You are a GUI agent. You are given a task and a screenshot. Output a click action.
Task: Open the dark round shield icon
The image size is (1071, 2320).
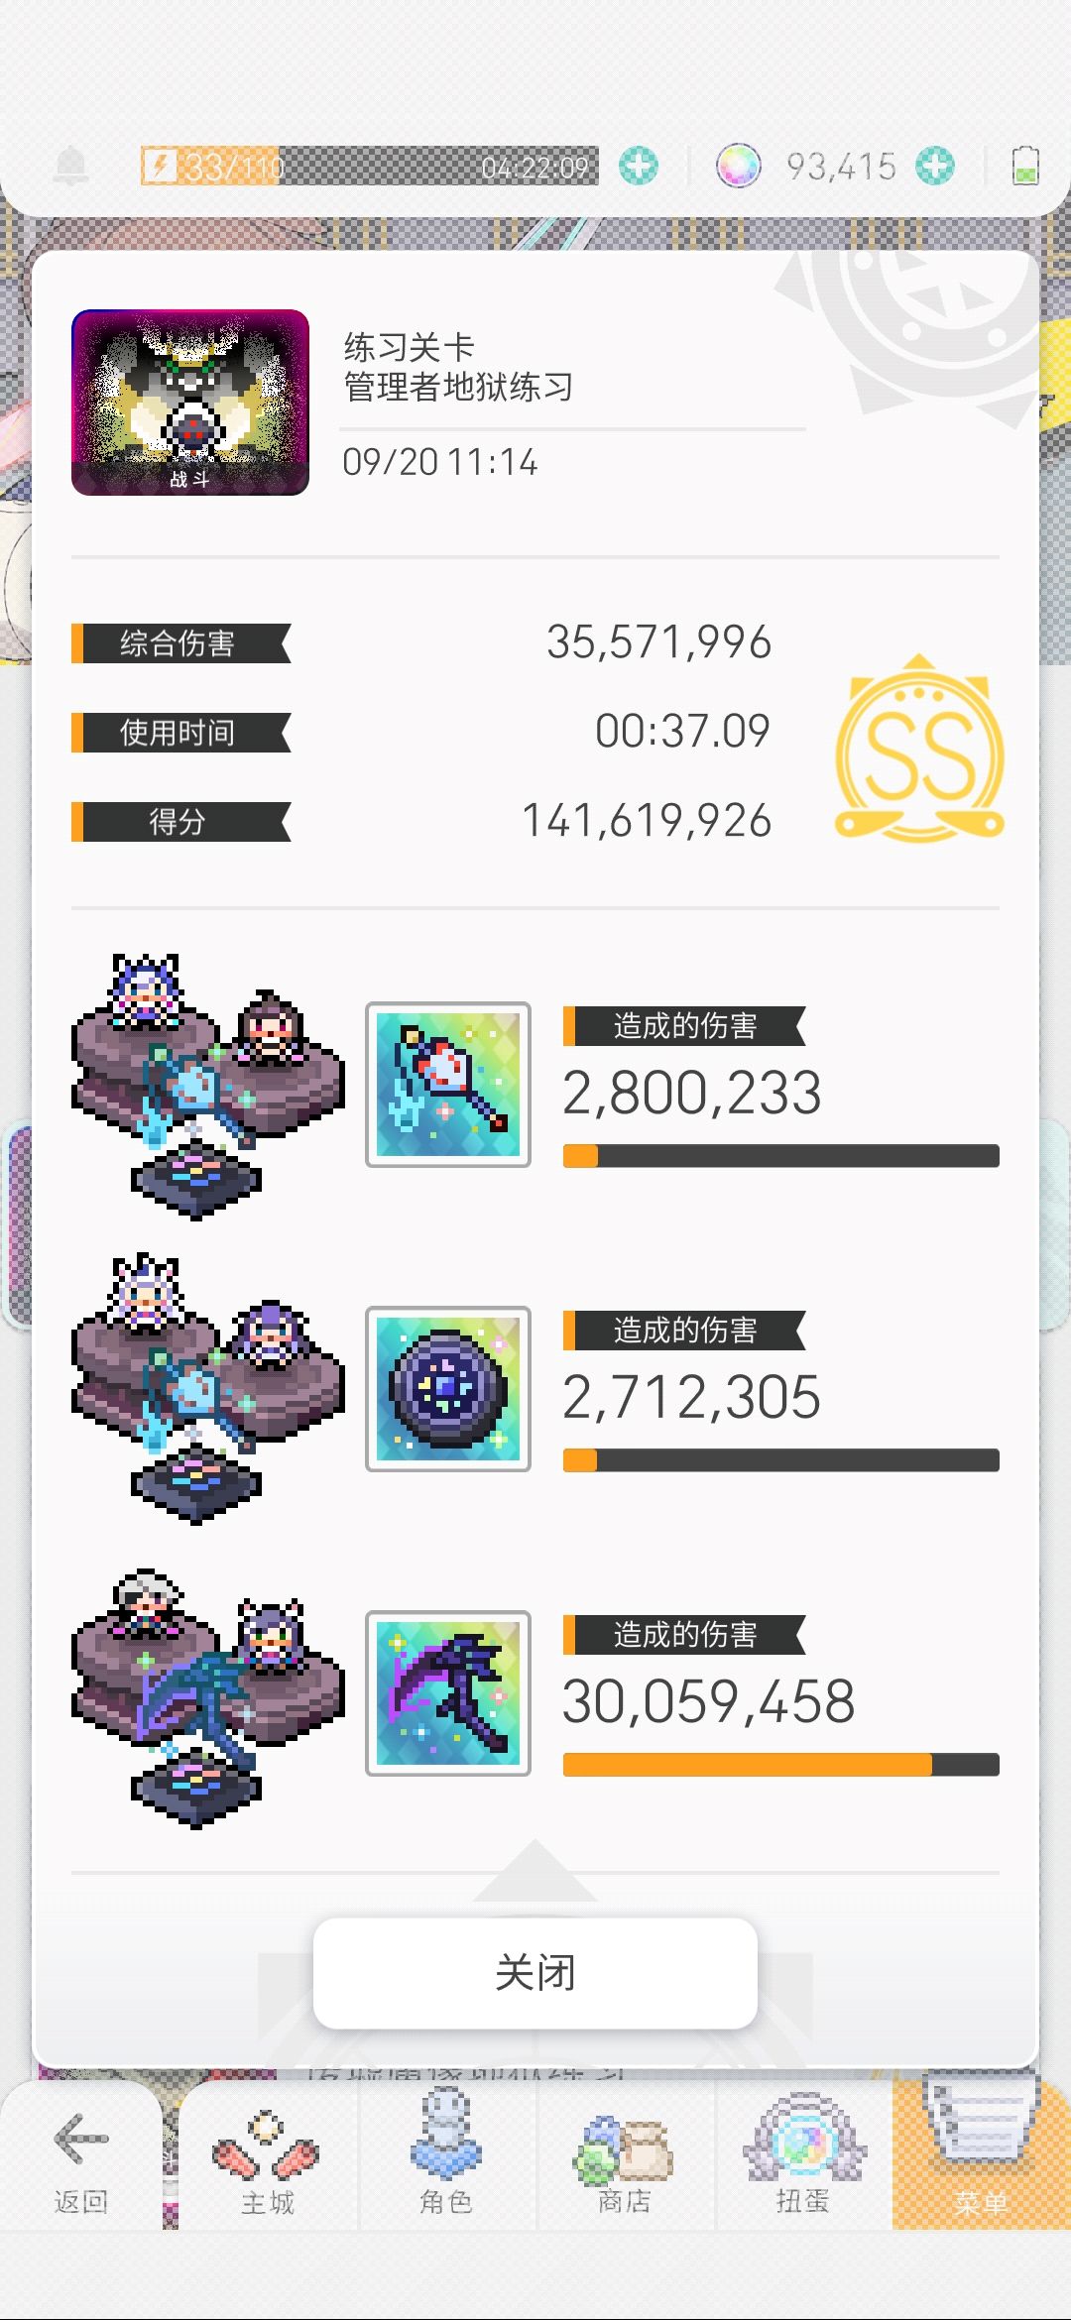pyautogui.click(x=448, y=1389)
